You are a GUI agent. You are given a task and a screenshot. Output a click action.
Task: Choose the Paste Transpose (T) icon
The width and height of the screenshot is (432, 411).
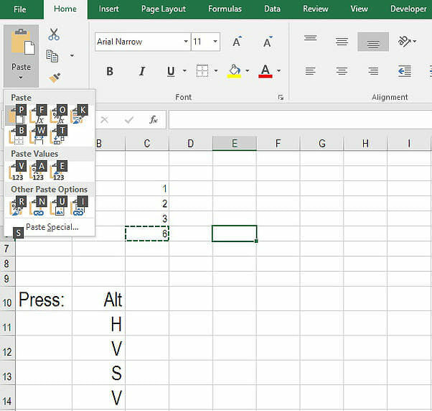point(57,135)
